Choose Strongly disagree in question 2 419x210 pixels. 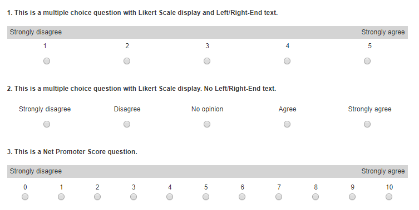[47, 124]
